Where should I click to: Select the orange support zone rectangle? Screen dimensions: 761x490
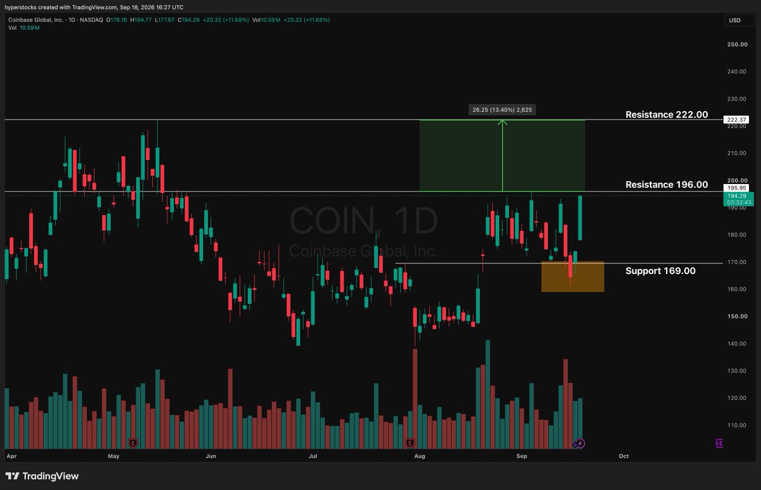[572, 277]
